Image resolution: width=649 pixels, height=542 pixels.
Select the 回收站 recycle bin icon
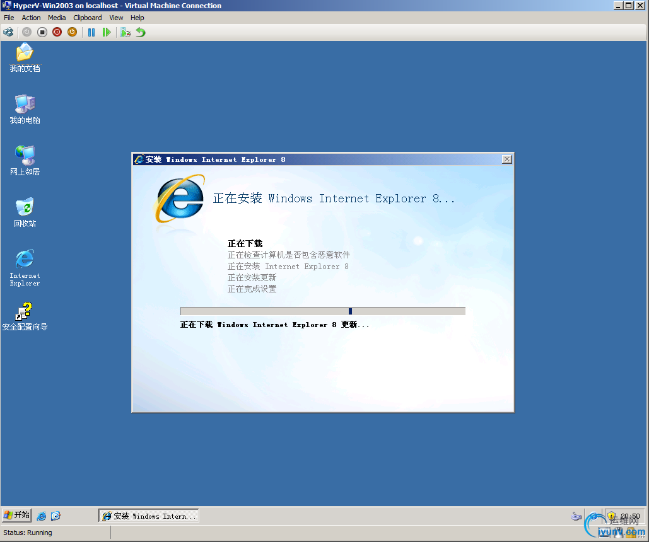click(x=25, y=212)
